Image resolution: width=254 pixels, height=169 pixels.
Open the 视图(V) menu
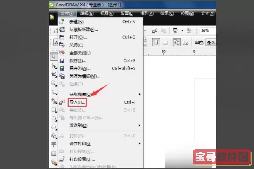point(107,14)
